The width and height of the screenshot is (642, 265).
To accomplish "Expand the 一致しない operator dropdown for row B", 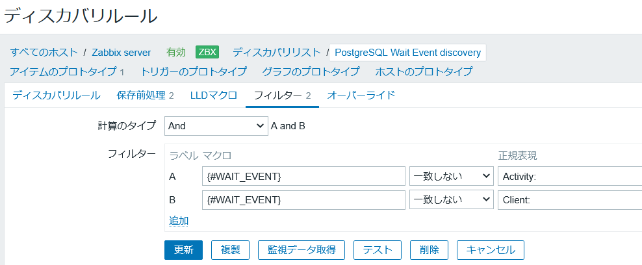I will 451,200.
